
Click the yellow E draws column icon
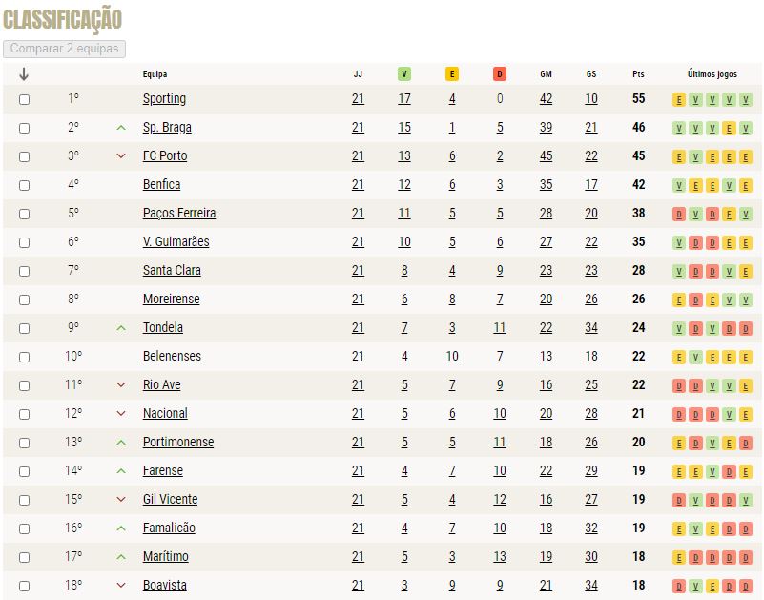pos(452,74)
